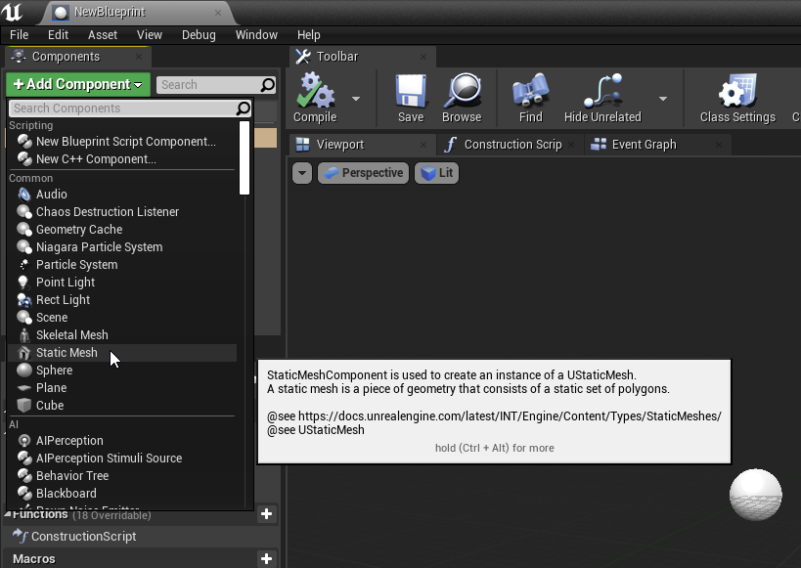This screenshot has height=568, width=801.
Task: Open Find with binoculars icon
Action: 531,91
